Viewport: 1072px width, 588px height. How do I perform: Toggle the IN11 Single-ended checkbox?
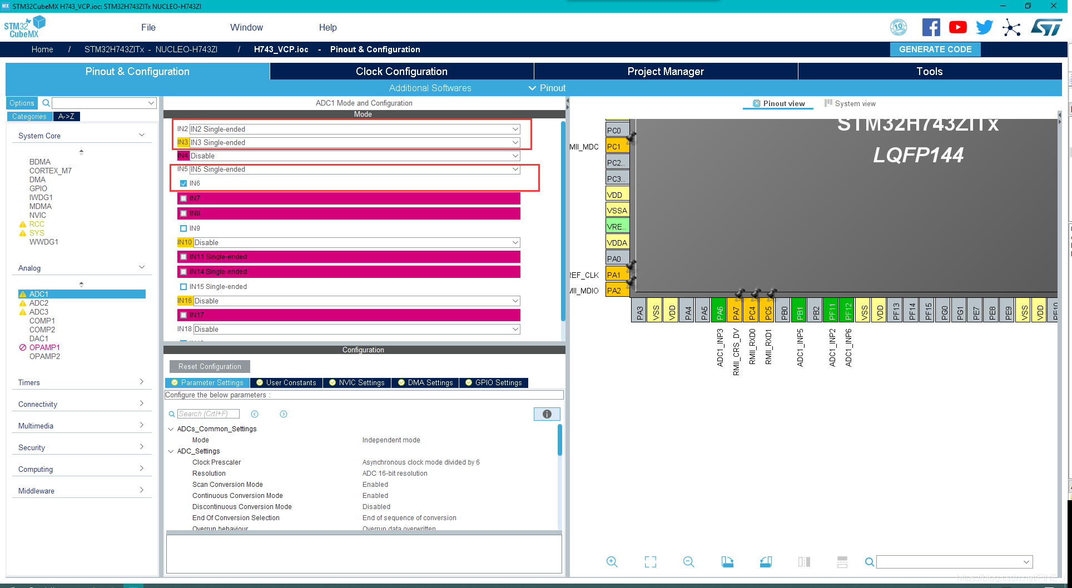(x=183, y=257)
